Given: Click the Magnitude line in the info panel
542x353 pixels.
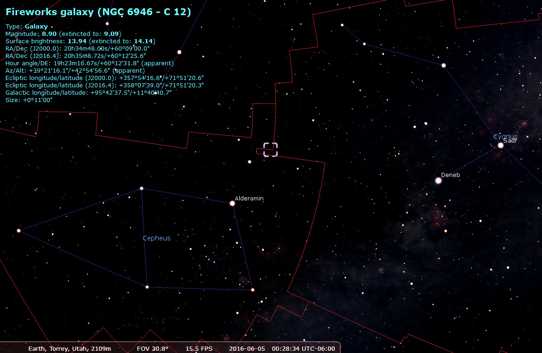Looking at the screenshot, I should tap(63, 34).
